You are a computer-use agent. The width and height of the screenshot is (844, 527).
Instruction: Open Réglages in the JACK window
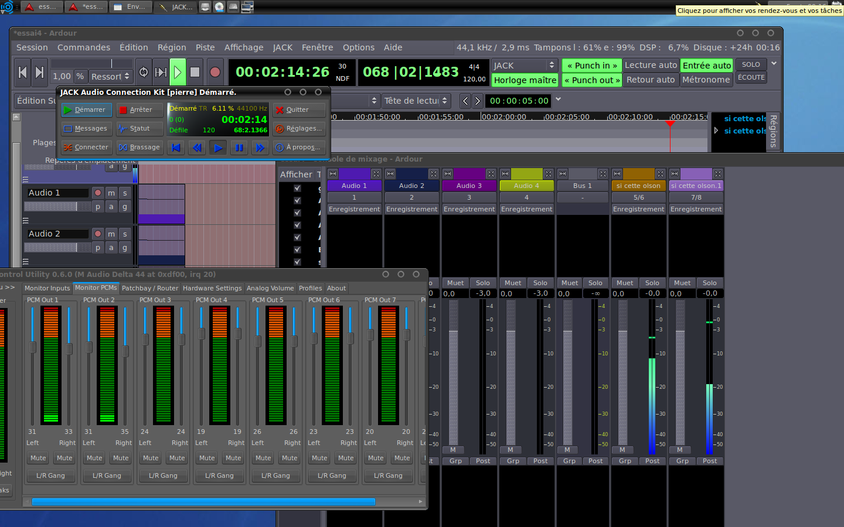click(x=299, y=128)
